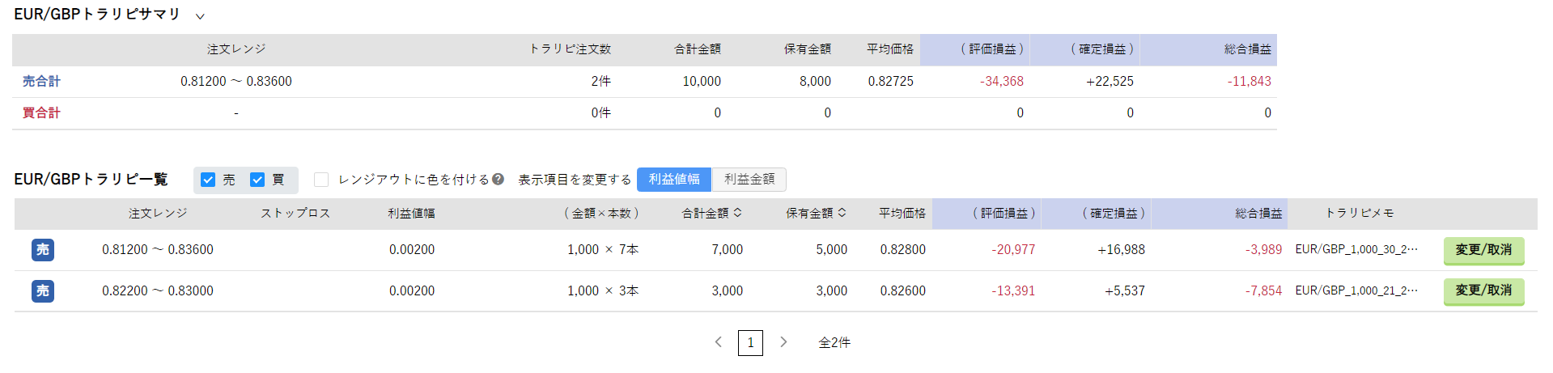Open the EUR/GBP_1,000_30 トラリピメモ

1356,250
